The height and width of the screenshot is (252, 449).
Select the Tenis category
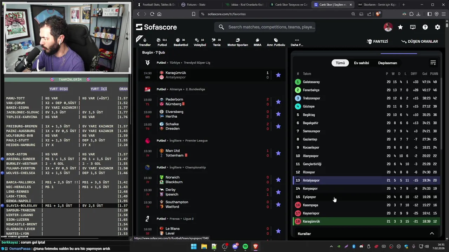(x=217, y=42)
